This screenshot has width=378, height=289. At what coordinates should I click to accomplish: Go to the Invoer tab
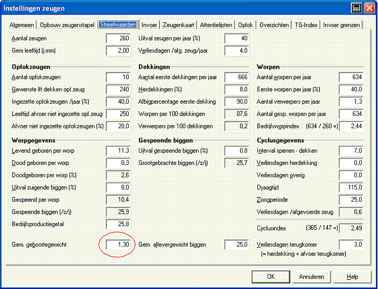[149, 25]
